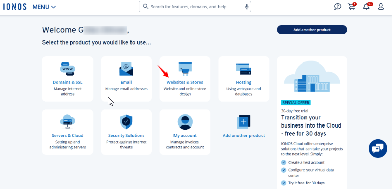Open the Websites & Stores link

pyautogui.click(x=185, y=82)
